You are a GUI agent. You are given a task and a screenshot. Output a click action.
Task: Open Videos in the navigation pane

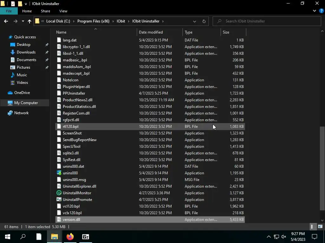22,83
